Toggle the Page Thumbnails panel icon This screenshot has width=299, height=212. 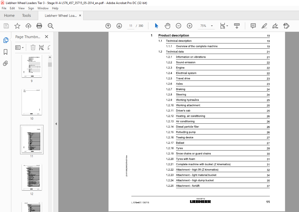click(x=6, y=40)
